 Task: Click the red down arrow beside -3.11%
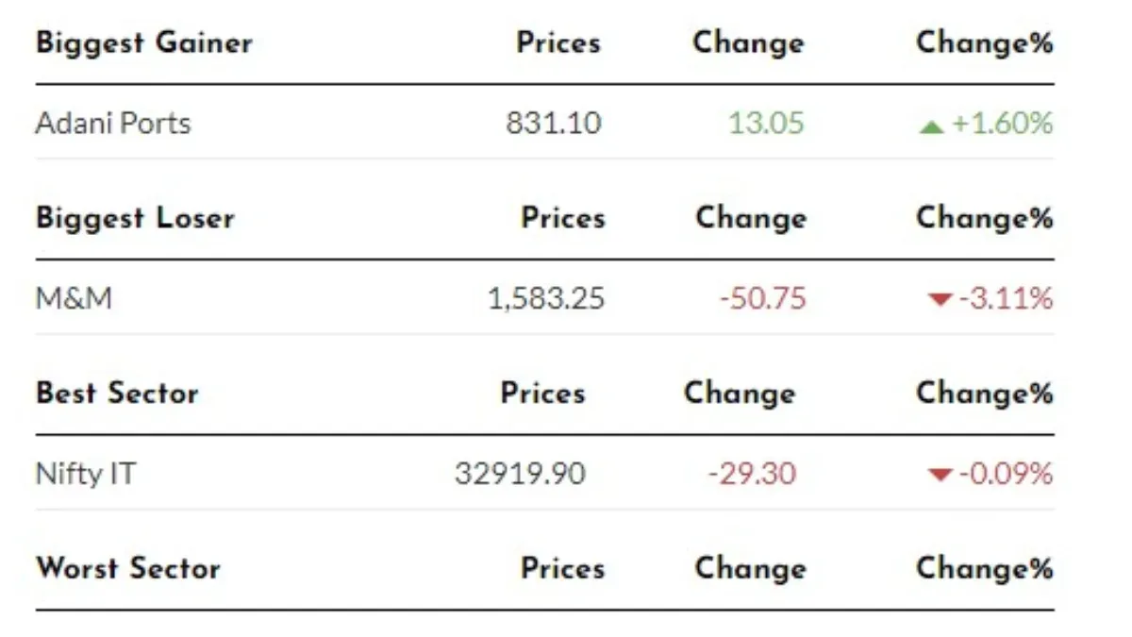[x=940, y=300]
